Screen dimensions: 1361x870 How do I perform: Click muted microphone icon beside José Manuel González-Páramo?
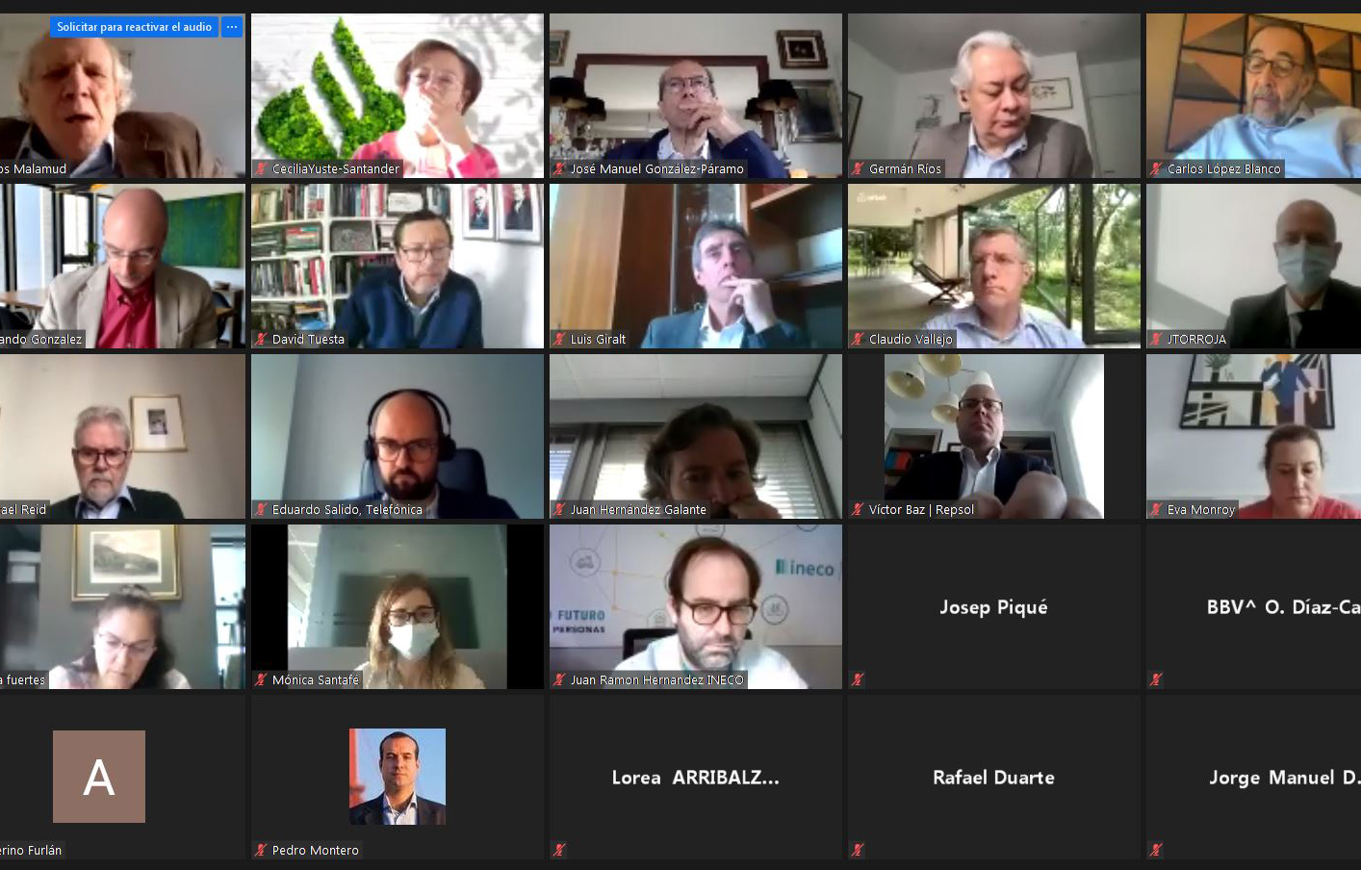559,168
